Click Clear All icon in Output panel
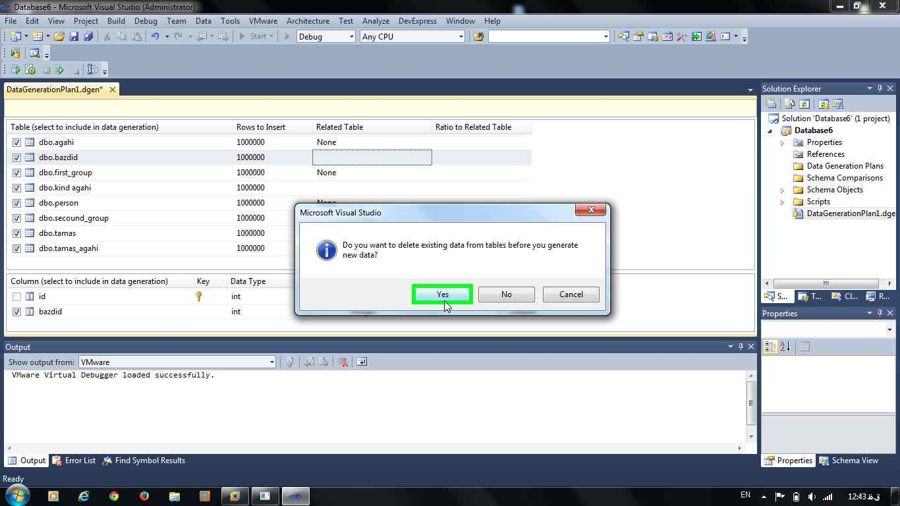The height and width of the screenshot is (506, 900). coord(343,362)
